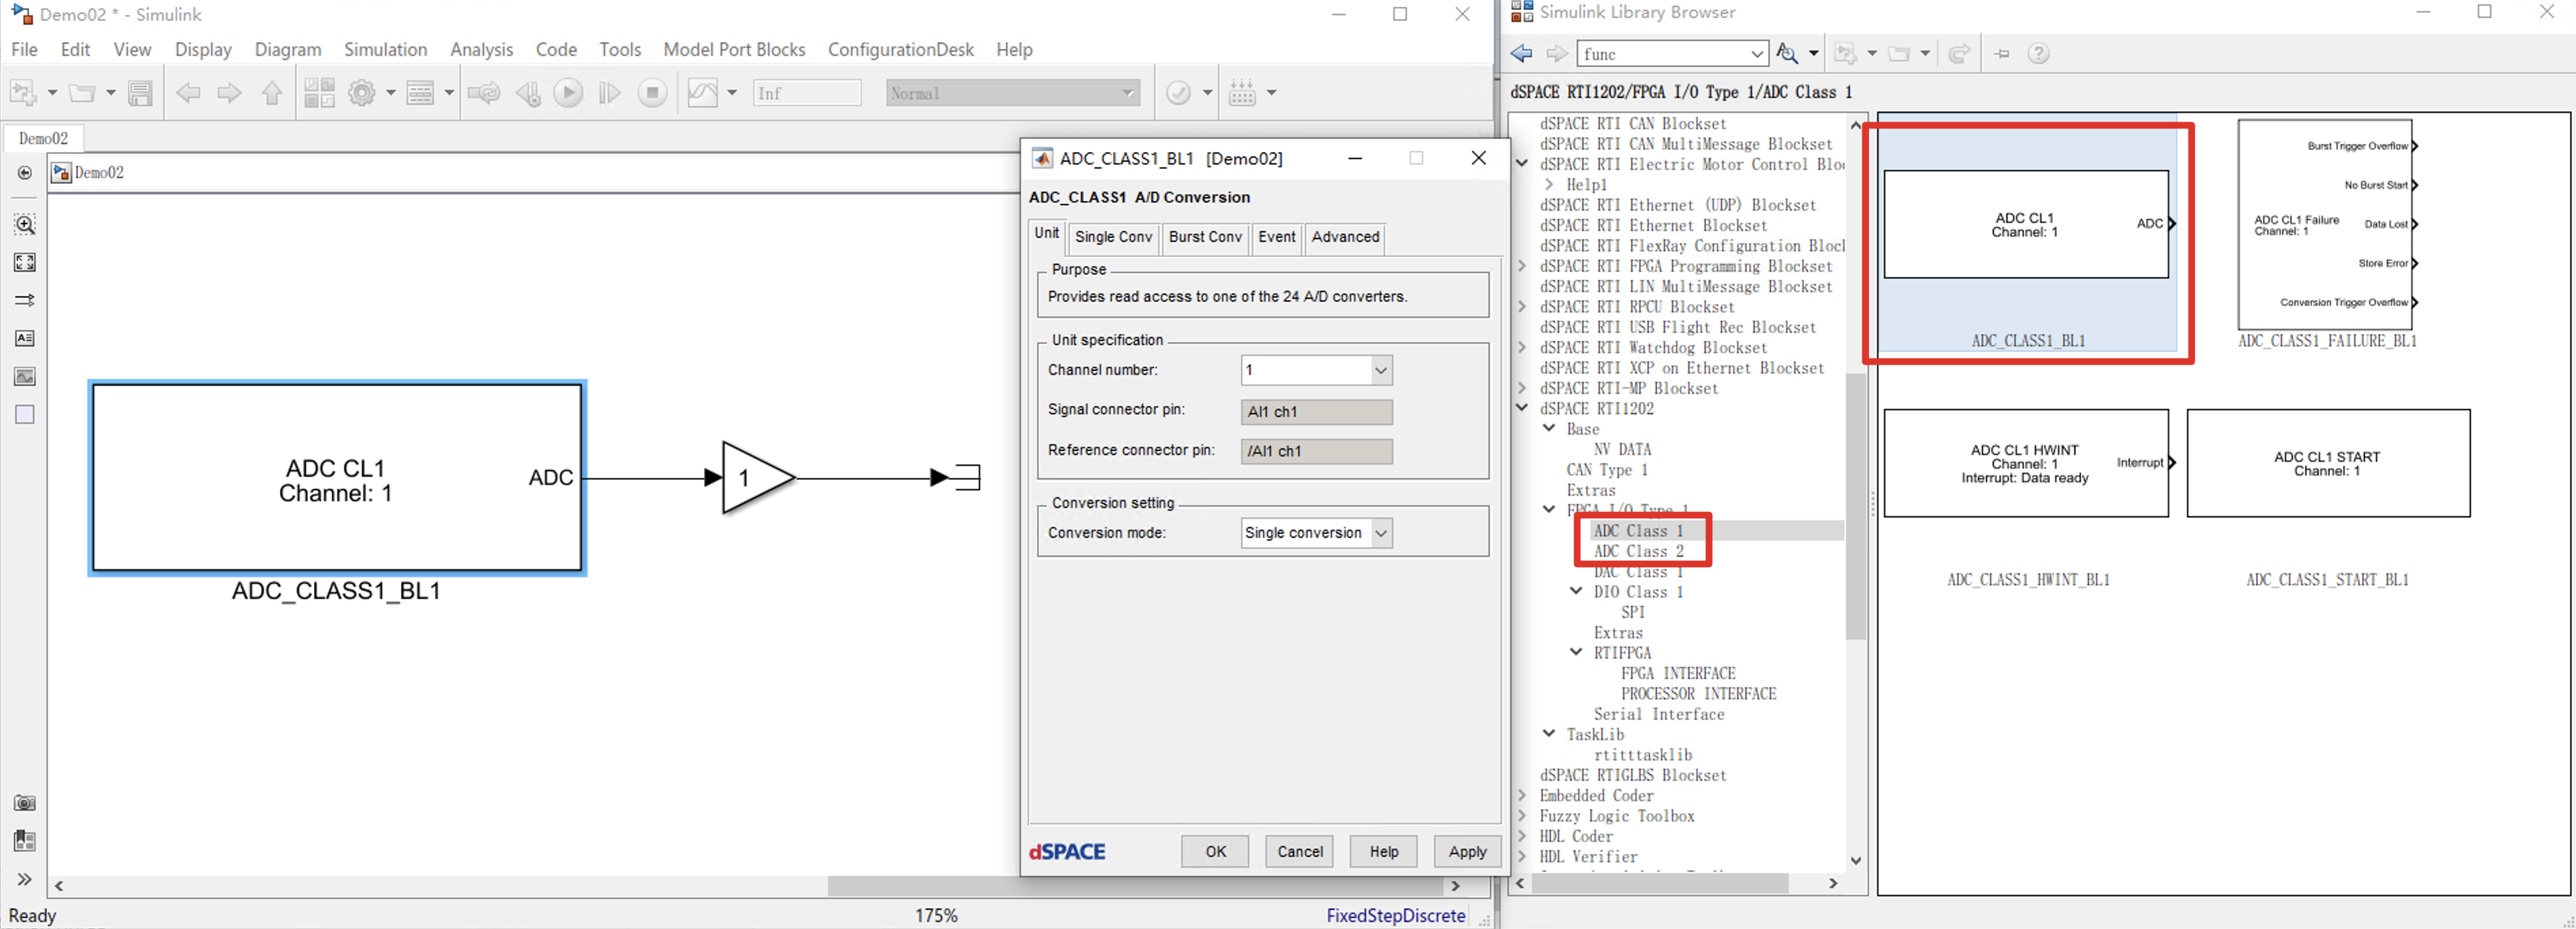Stop the simulation with the Stop button

[652, 93]
